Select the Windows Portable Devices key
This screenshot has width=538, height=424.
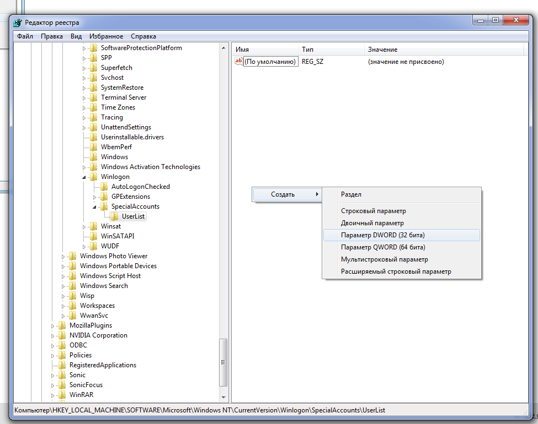pos(119,266)
